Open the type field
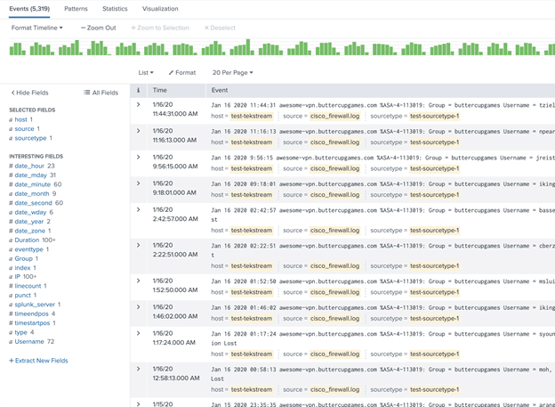 20,332
